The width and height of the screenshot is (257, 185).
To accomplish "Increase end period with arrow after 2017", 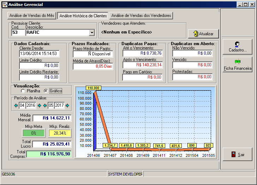I will click(67, 105).
